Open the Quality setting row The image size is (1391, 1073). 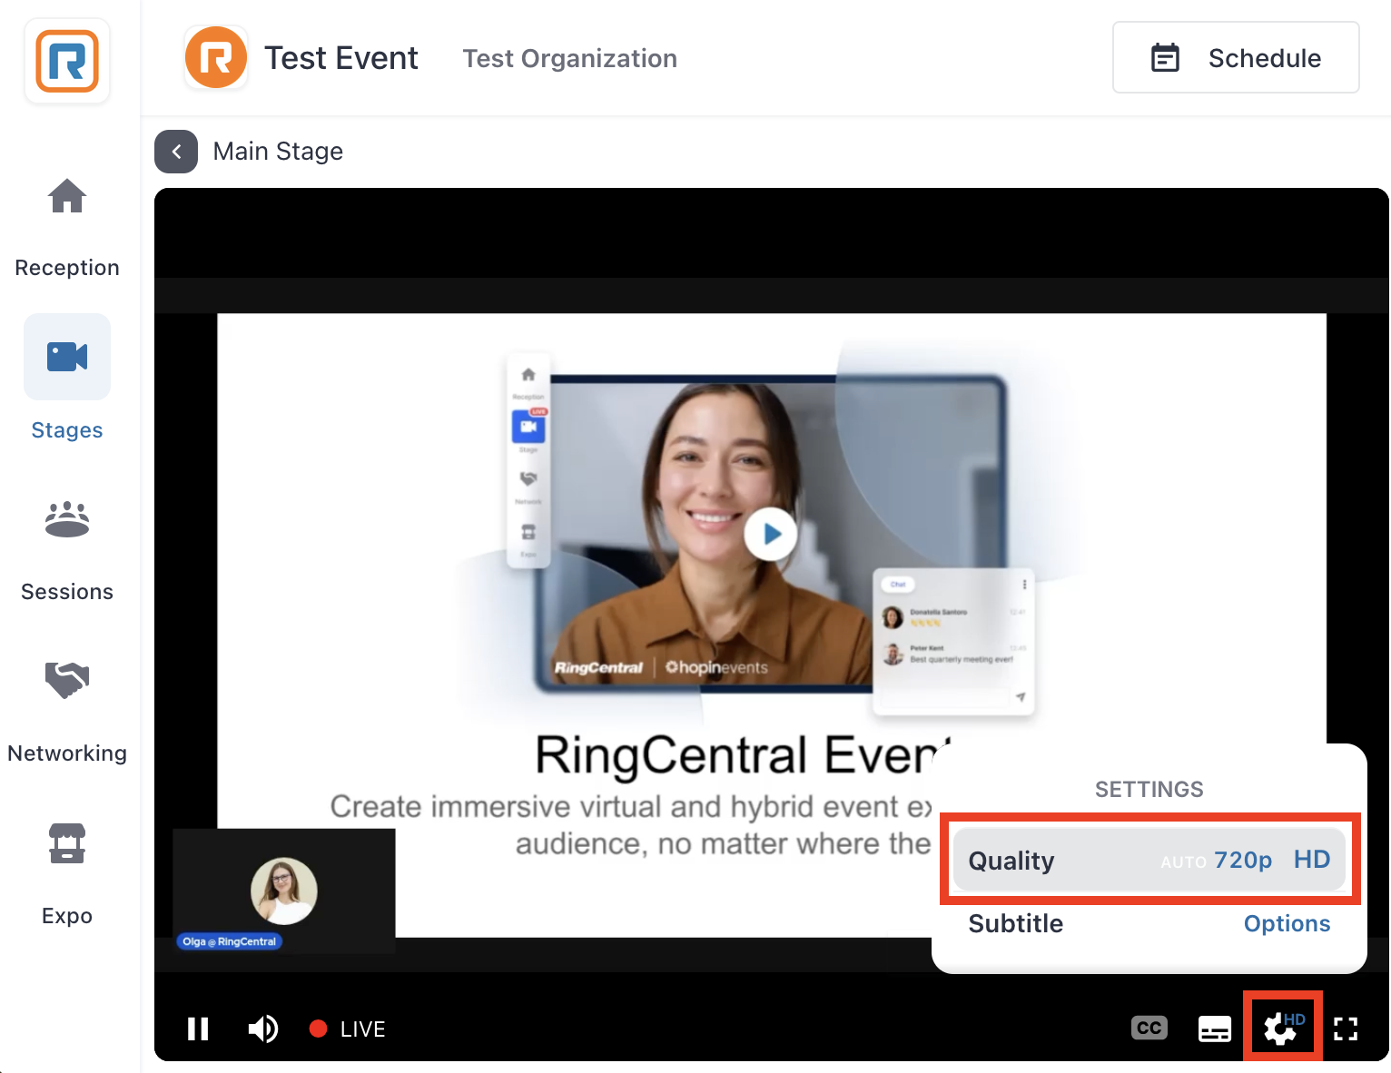click(x=1149, y=860)
